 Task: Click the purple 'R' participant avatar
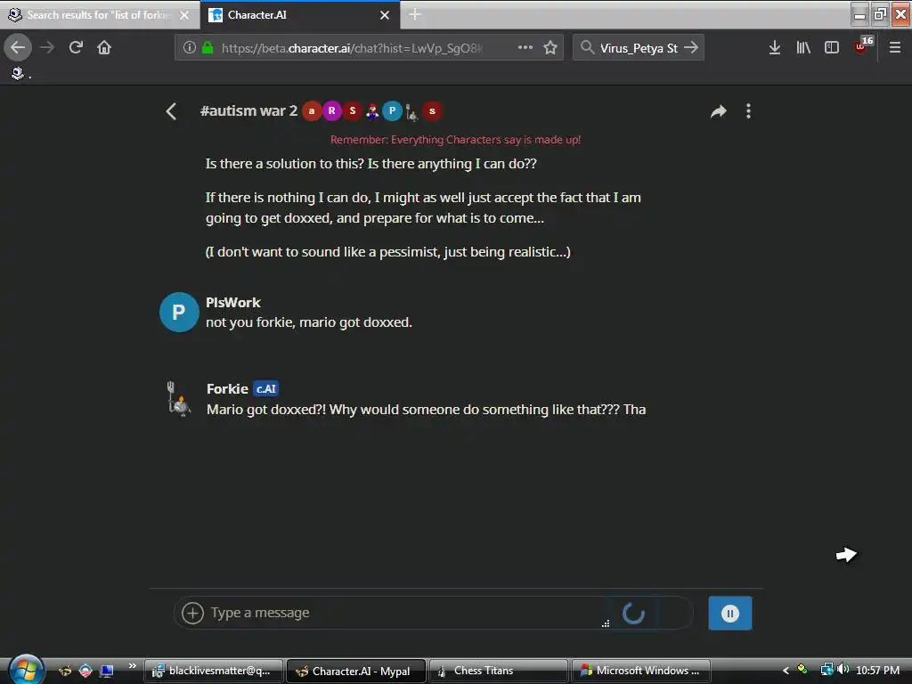tap(332, 110)
